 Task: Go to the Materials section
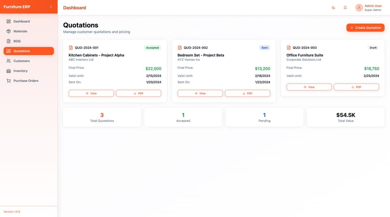pyautogui.click(x=28, y=31)
